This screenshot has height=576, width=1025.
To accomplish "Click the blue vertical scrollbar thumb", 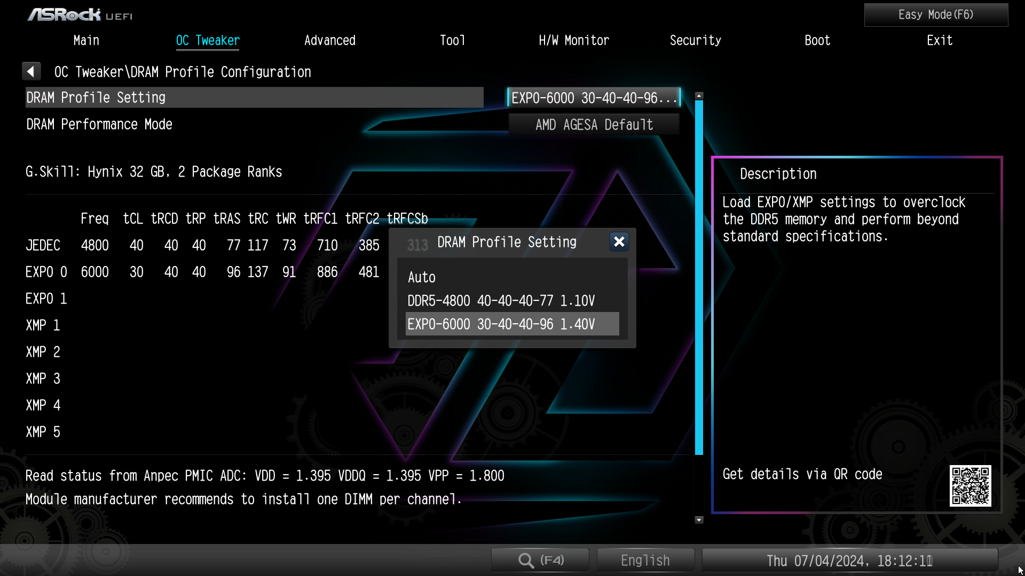I will (x=699, y=277).
